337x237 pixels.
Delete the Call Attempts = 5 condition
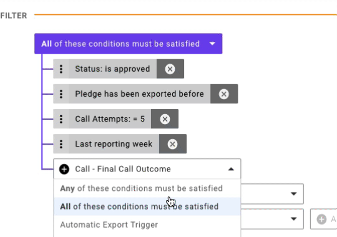[165, 119]
